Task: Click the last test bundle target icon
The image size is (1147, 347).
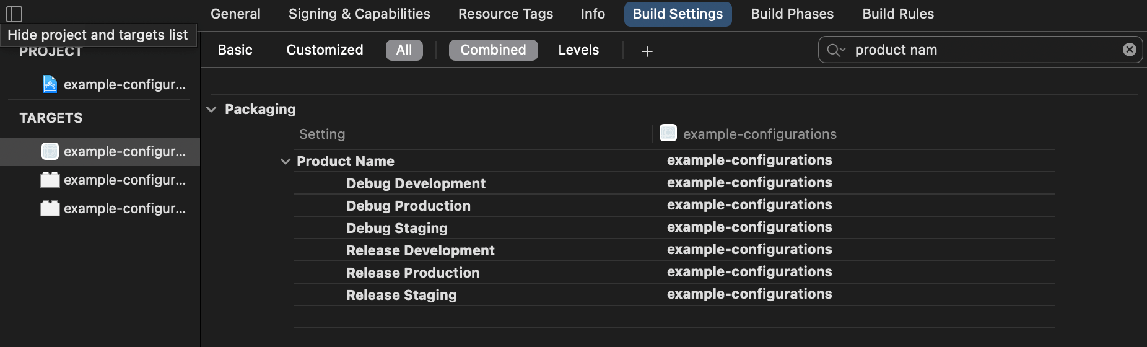Action: 50,208
